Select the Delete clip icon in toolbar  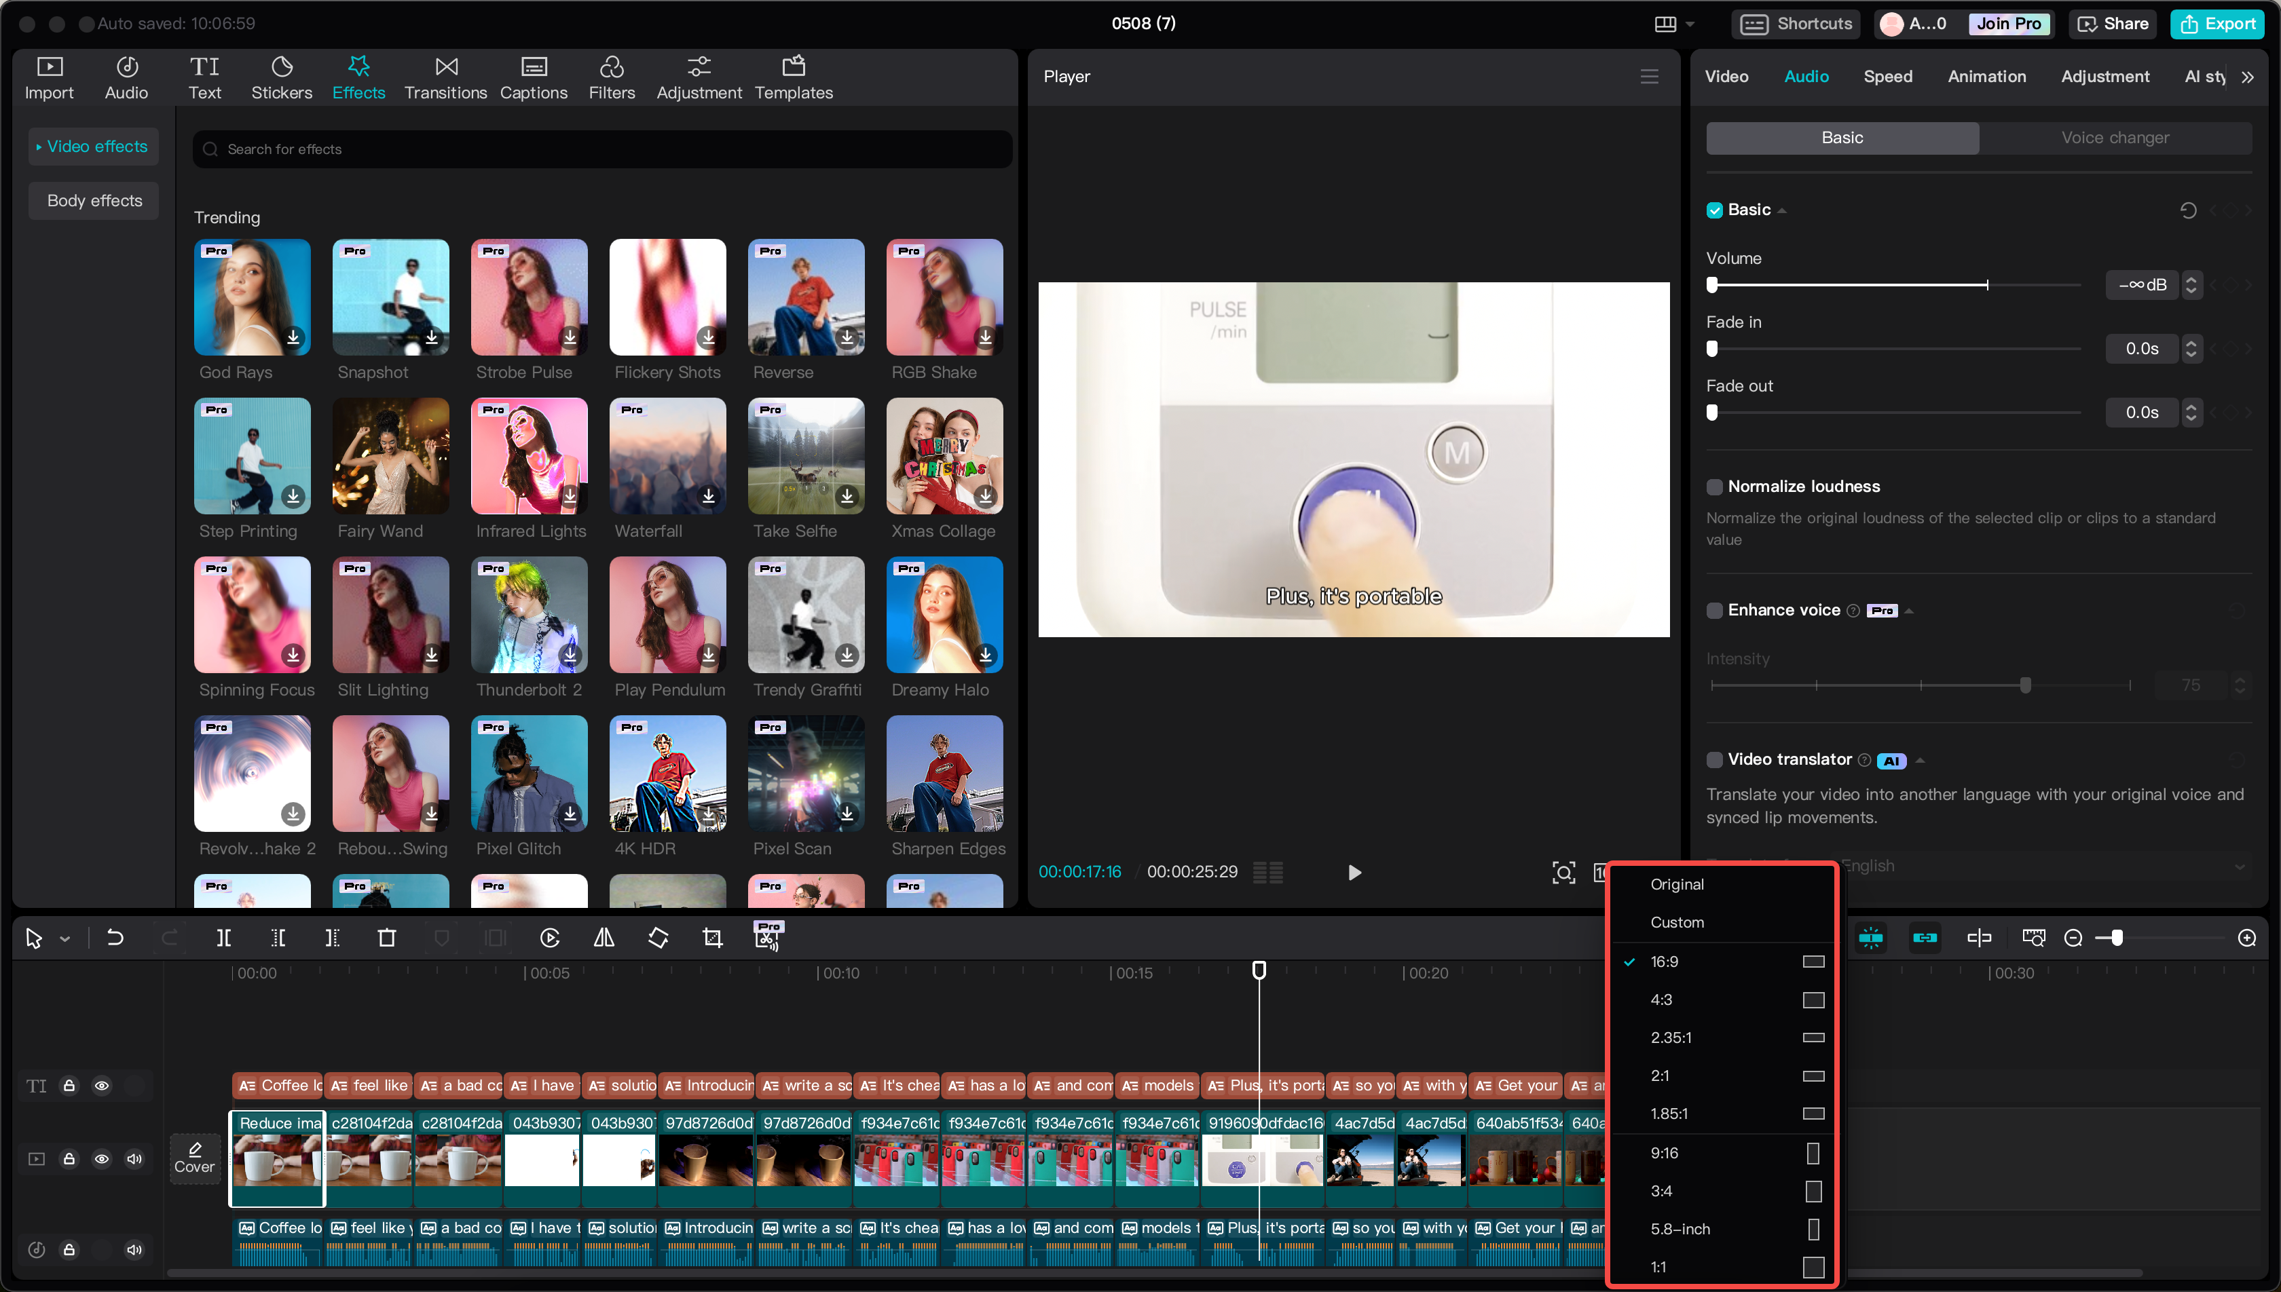[x=387, y=938]
